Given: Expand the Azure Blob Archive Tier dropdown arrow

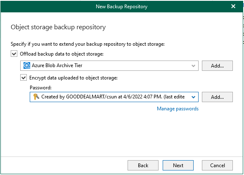Looking at the screenshot, I should click(193, 66).
